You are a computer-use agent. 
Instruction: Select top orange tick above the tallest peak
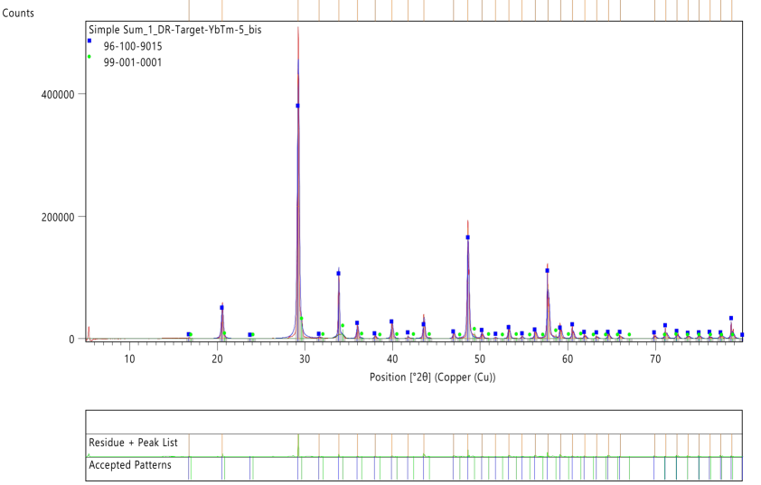[298, 10]
